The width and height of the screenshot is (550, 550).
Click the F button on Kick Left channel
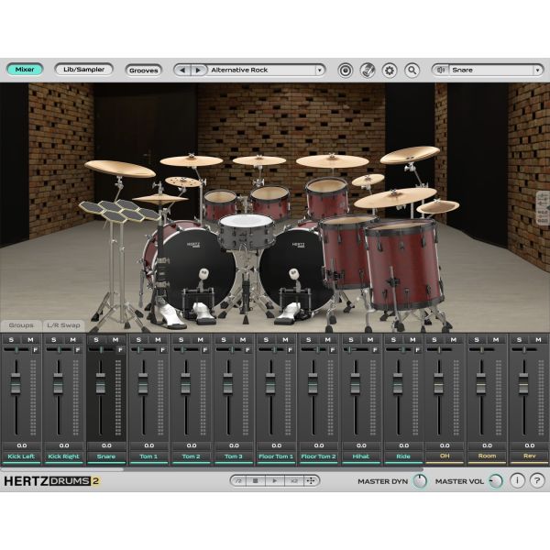[x=35, y=350]
